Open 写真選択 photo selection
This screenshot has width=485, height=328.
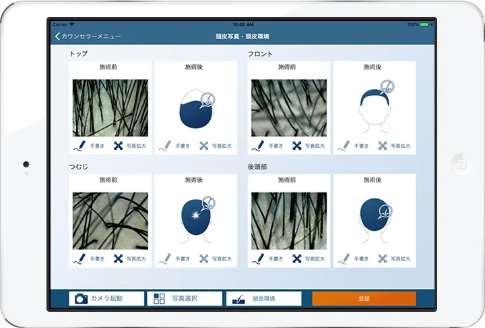point(184,298)
